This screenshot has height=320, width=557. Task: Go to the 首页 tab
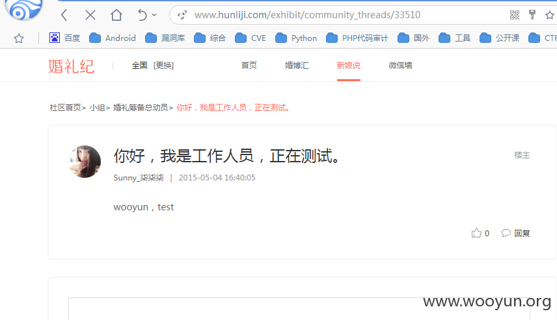249,65
